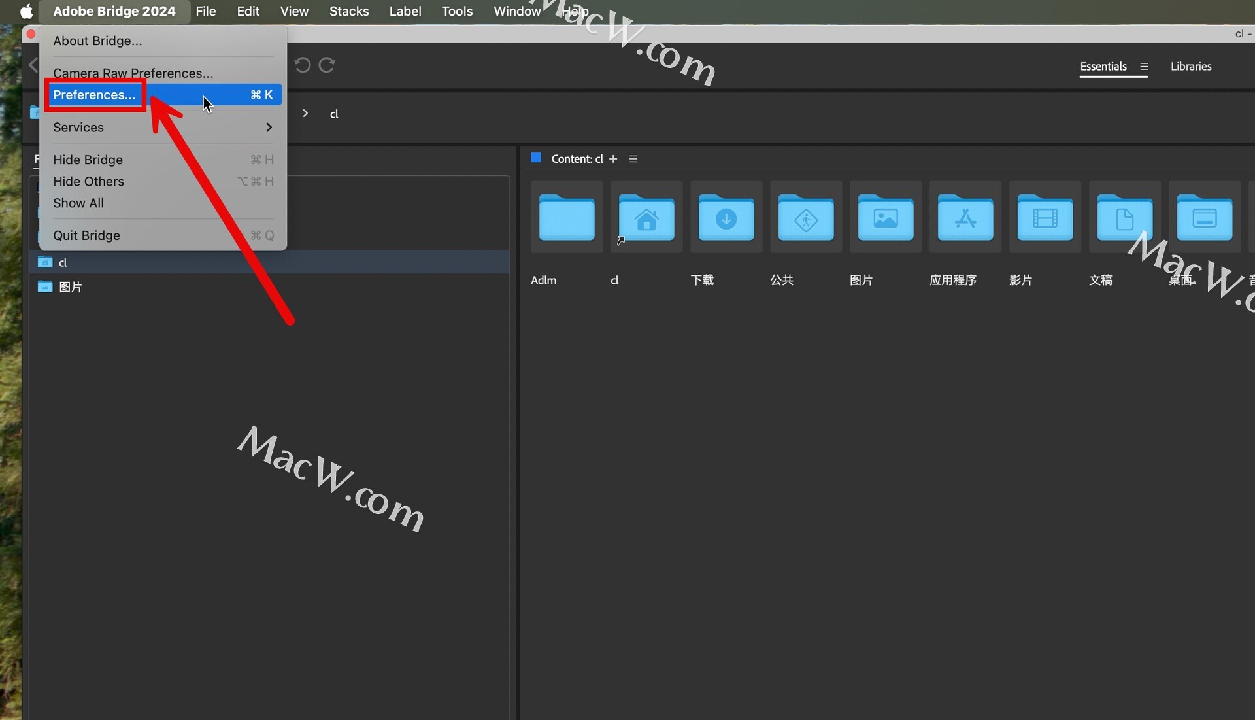1255x720 pixels.
Task: Click the rotate counterclockwise icon
Action: tap(302, 65)
